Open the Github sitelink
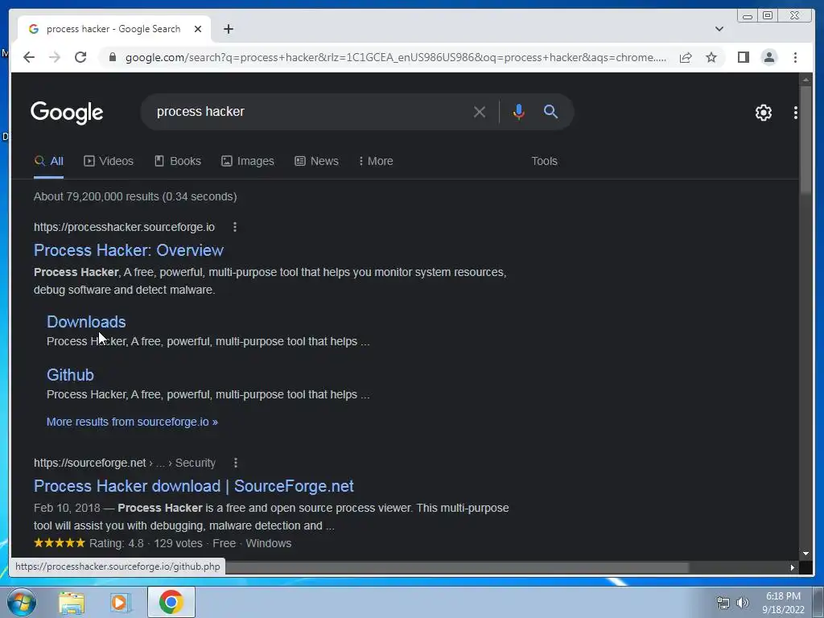Image resolution: width=824 pixels, height=618 pixels. click(x=71, y=375)
